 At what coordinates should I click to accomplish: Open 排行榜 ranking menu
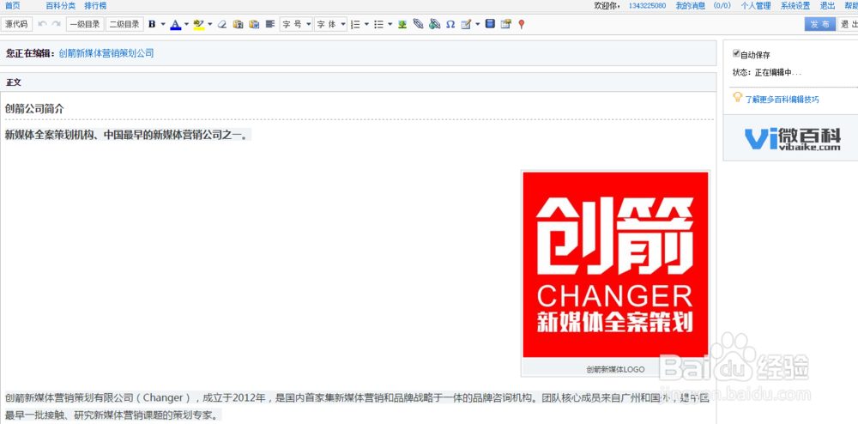pyautogui.click(x=96, y=5)
